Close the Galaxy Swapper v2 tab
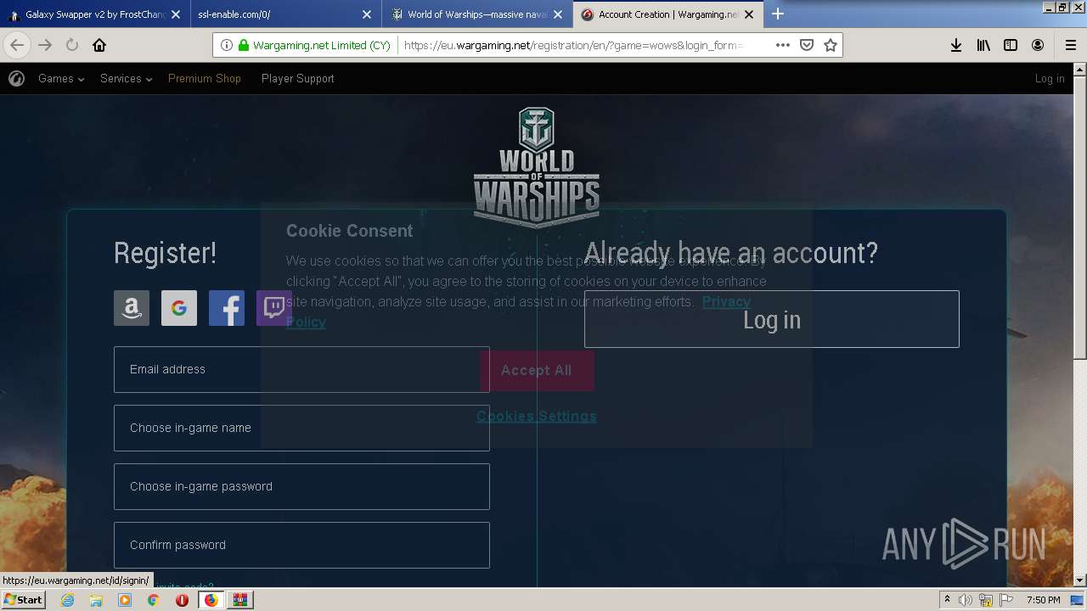 coord(176,14)
